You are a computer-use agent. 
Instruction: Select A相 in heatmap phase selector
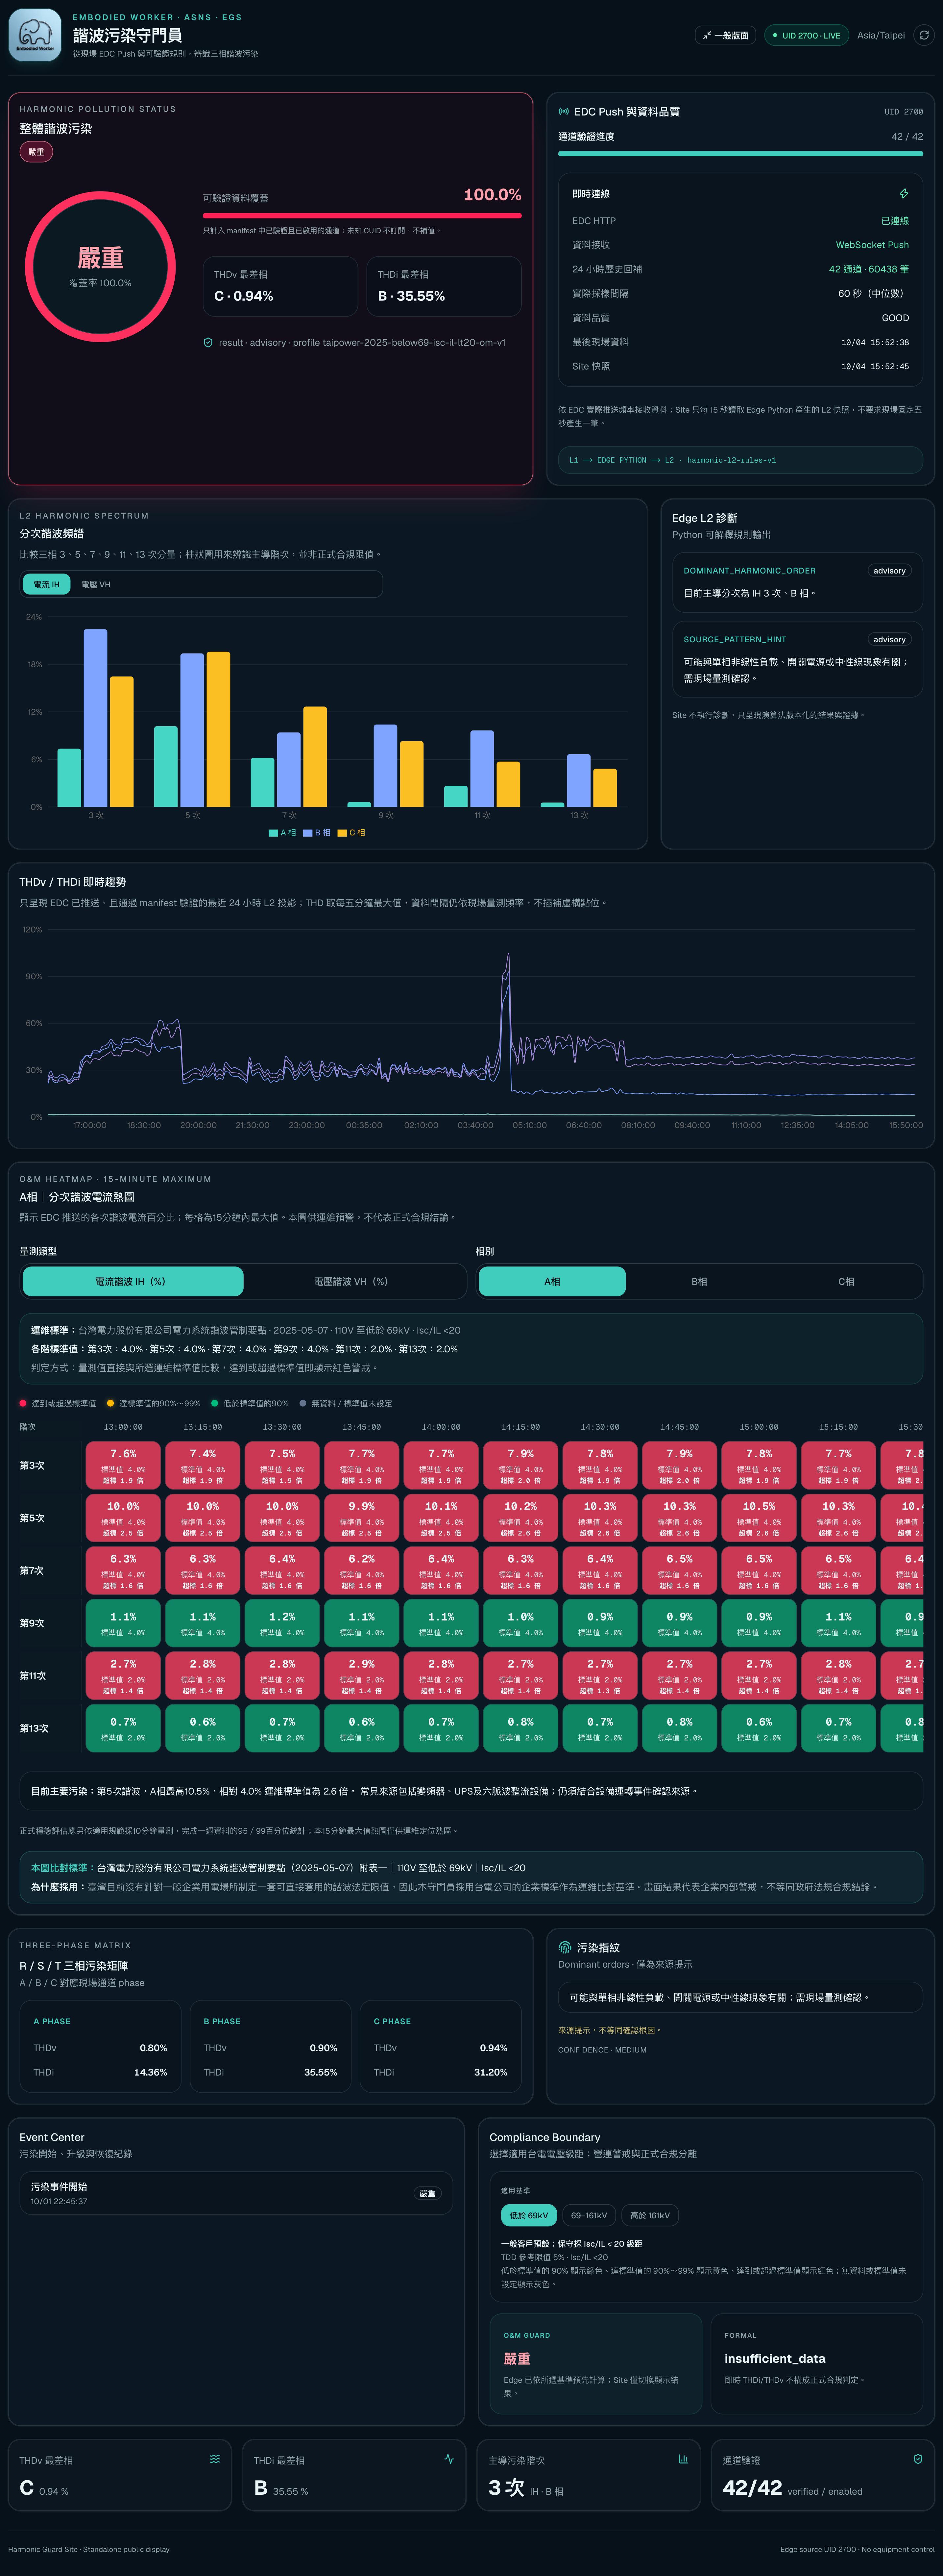click(x=552, y=1281)
